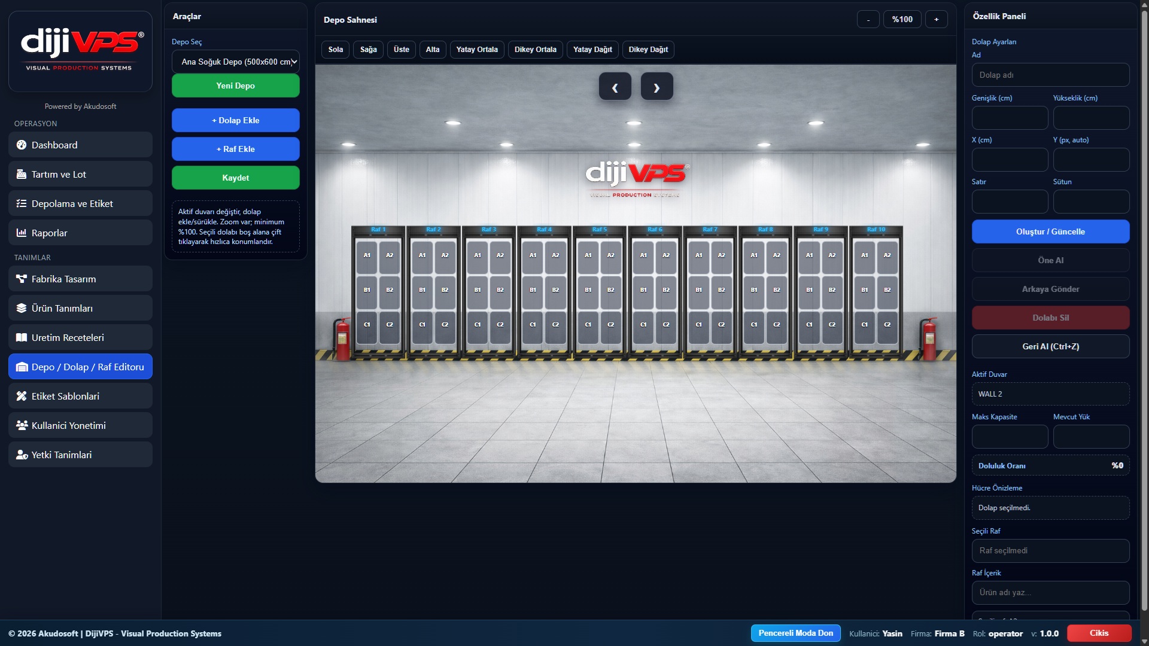Select cabinet Raf 1 in scene
Screen dimensions: 1149x646
click(x=378, y=292)
